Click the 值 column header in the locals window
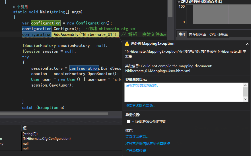Screen dimensions: 251x156 tap(72, 128)
